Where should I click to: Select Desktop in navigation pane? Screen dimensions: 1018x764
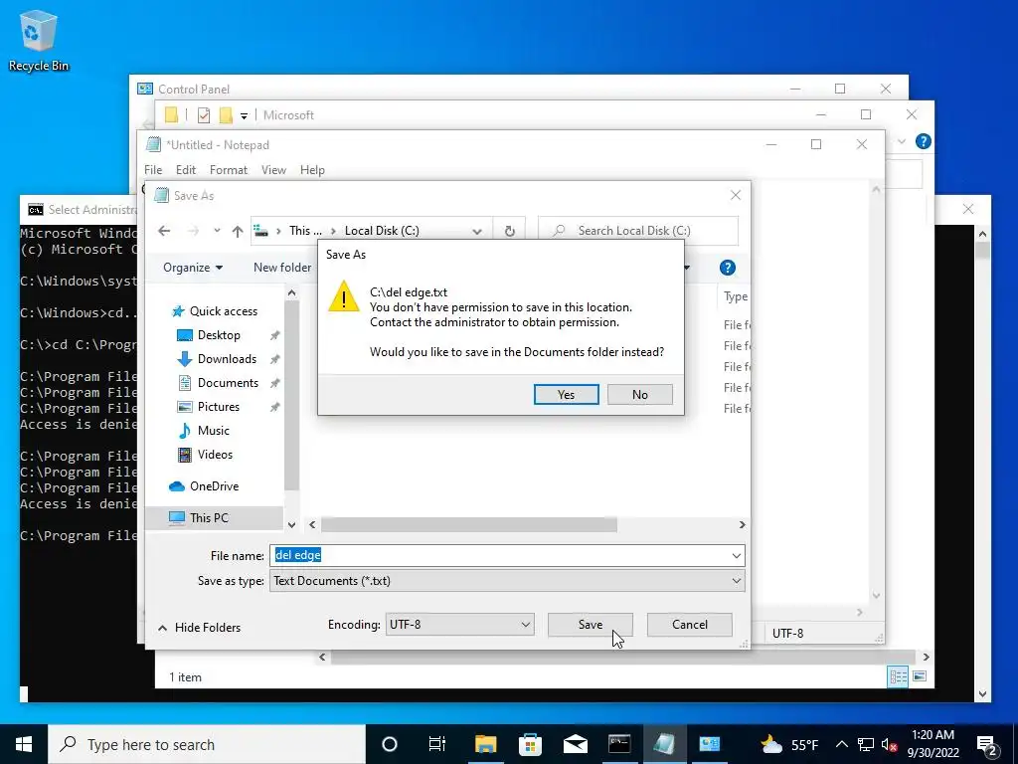(219, 335)
